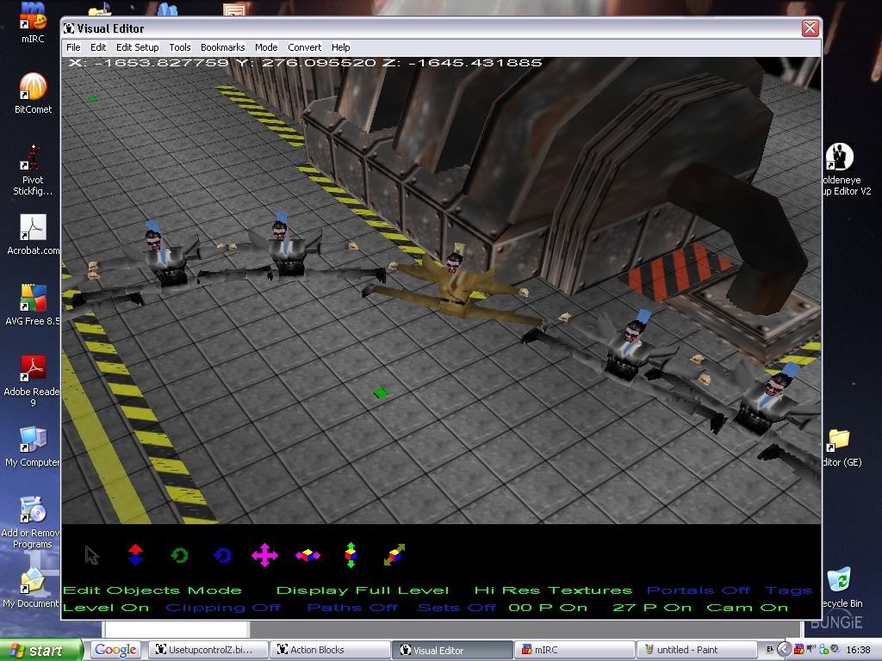Toggle the 27 P On setting
Image resolution: width=882 pixels, height=661 pixels.
coord(652,608)
